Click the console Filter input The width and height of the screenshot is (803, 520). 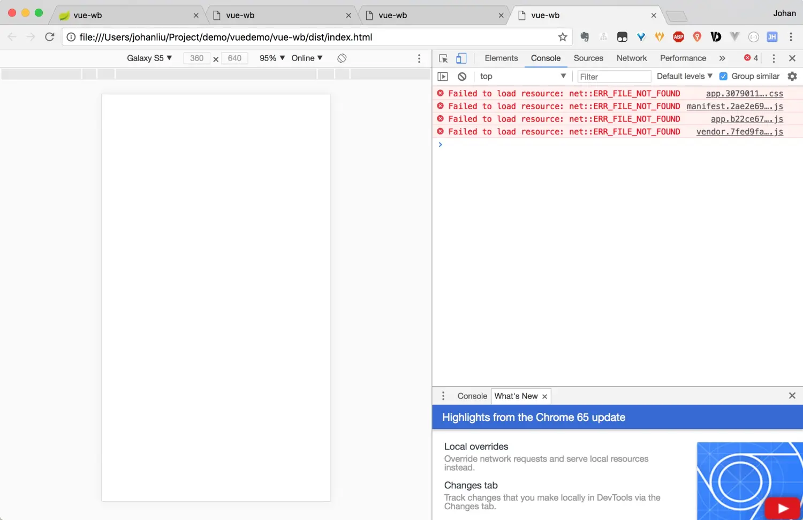(x=614, y=77)
